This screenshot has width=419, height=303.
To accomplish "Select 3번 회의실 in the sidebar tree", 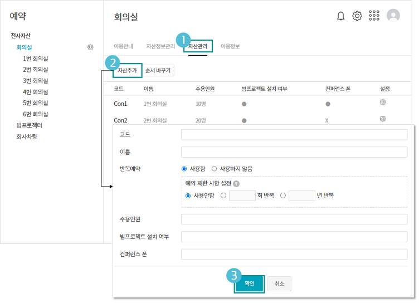I will click(x=35, y=81).
